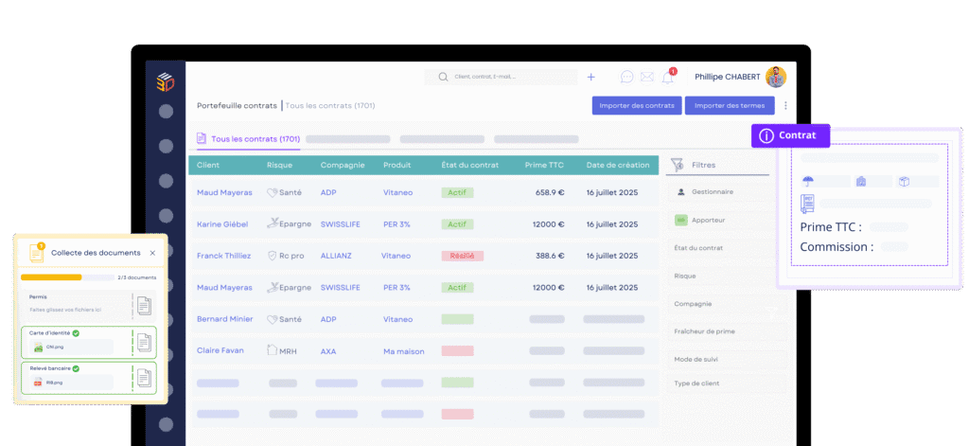
Task: Click Ma maison product in Claire Favan row
Action: point(403,351)
